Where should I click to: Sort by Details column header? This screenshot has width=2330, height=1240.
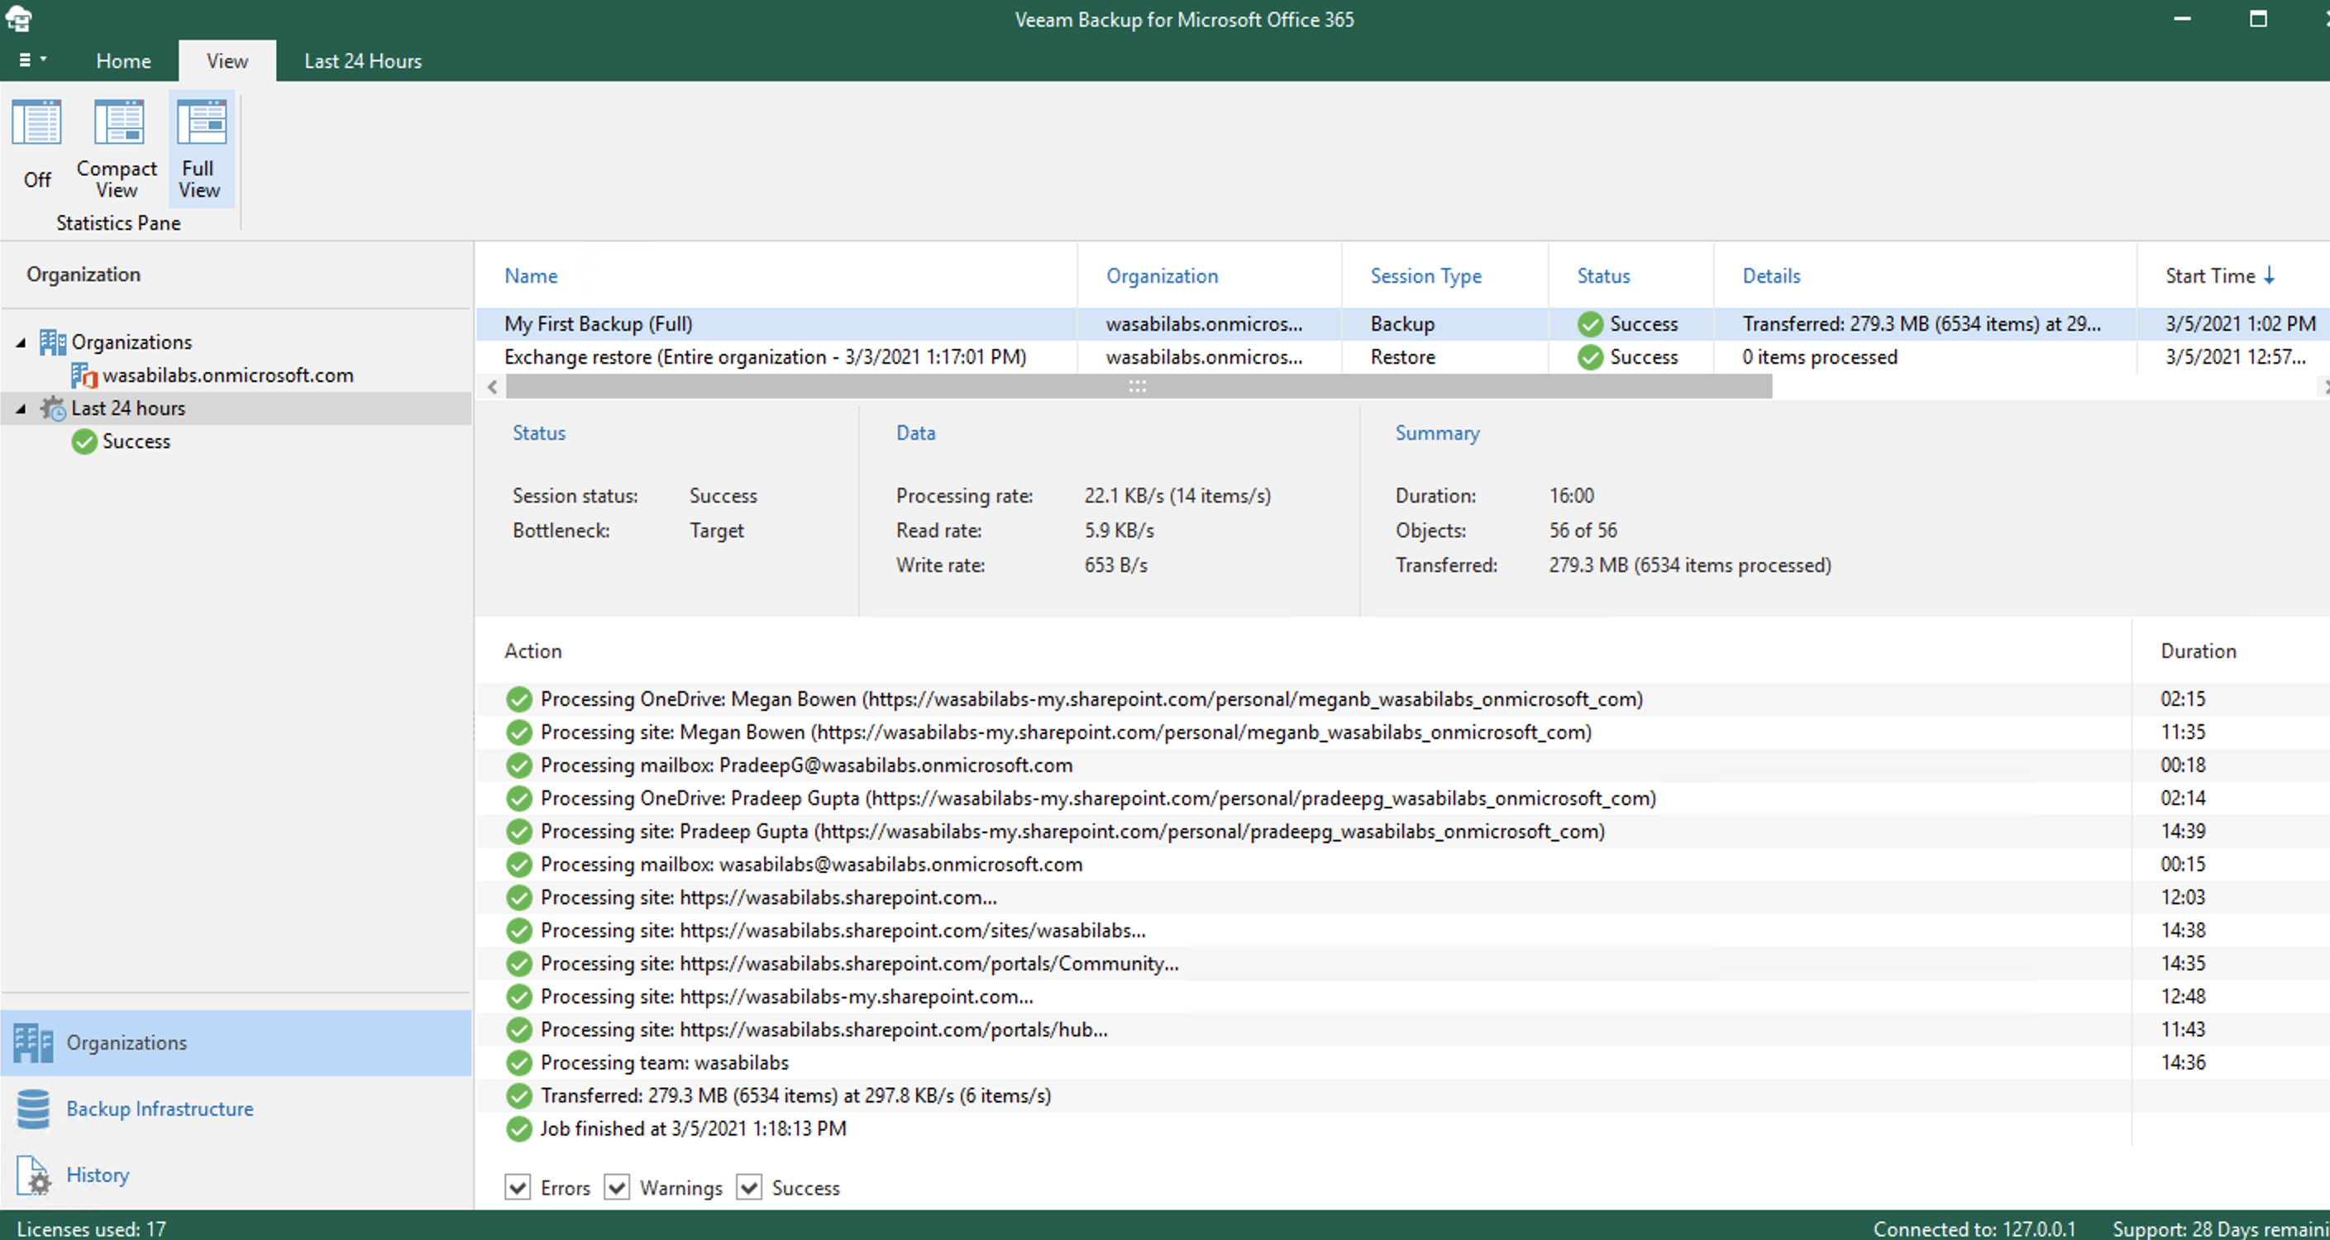coord(1771,276)
